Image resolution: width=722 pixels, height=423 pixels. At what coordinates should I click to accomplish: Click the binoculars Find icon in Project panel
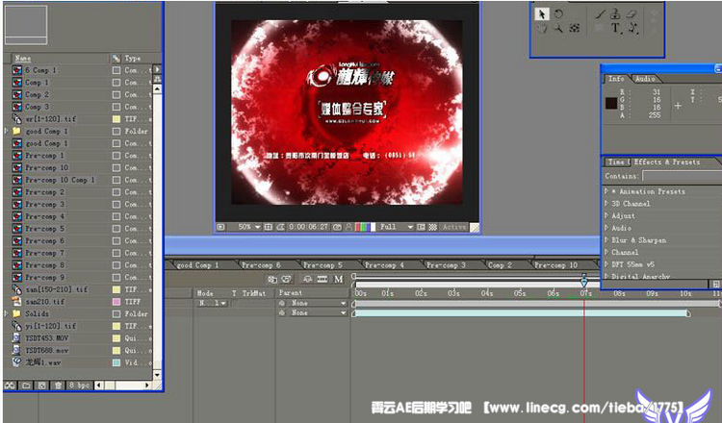(10, 386)
